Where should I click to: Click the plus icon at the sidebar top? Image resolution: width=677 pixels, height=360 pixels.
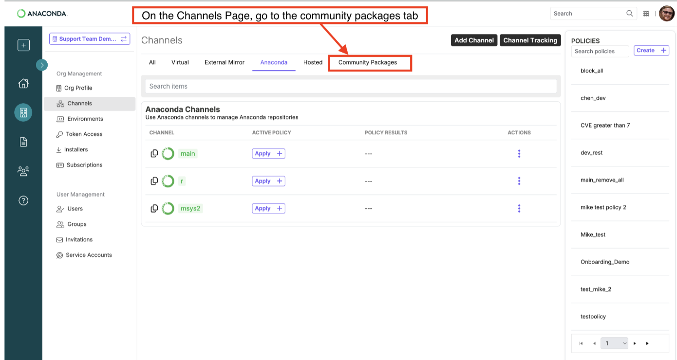[x=23, y=44]
